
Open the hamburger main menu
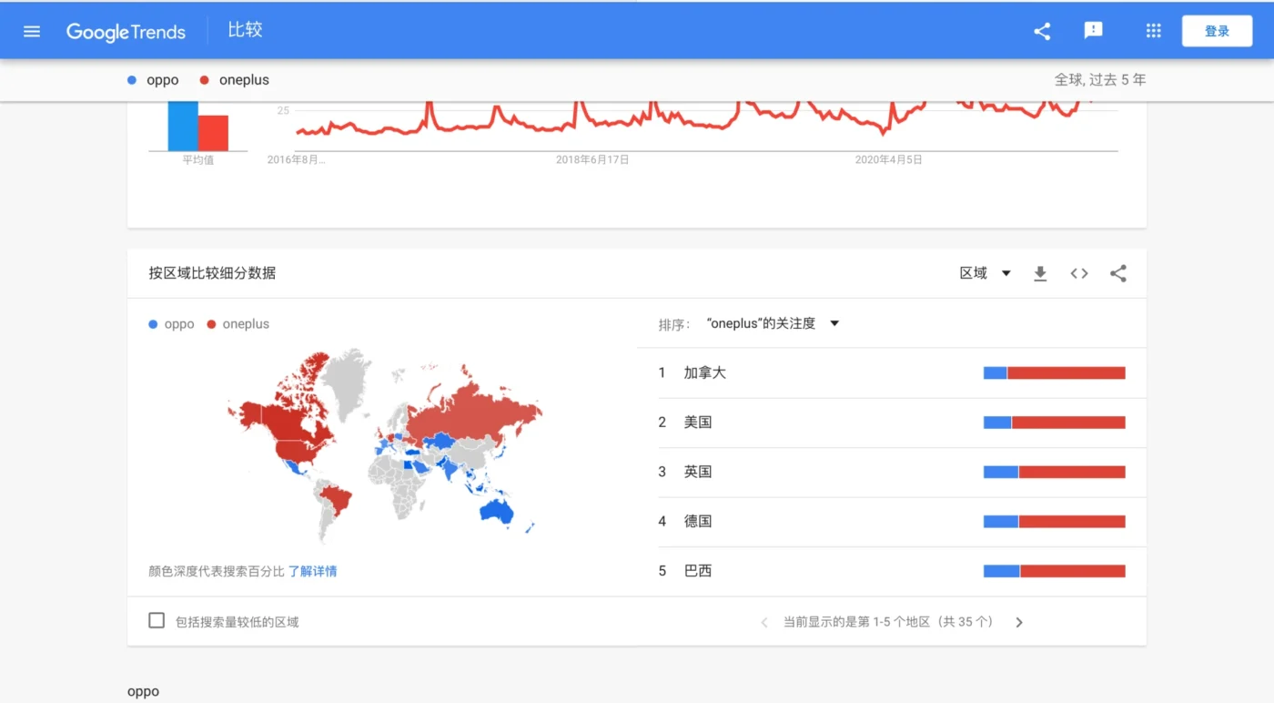pyautogui.click(x=32, y=31)
